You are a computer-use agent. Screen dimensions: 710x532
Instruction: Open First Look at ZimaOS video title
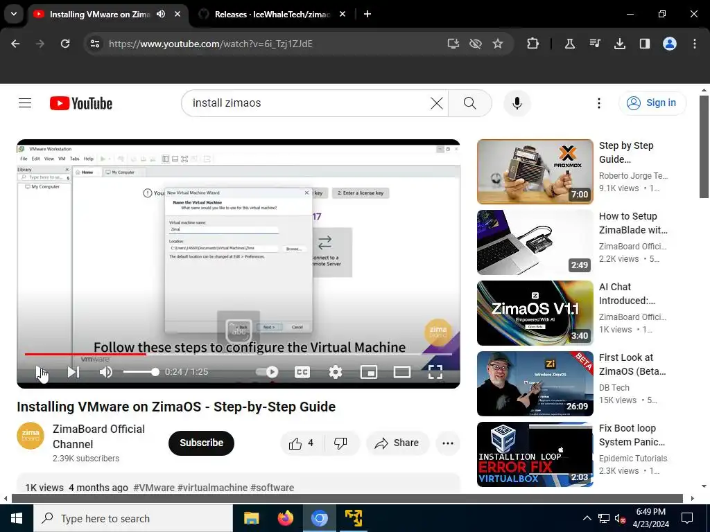pyautogui.click(x=632, y=364)
